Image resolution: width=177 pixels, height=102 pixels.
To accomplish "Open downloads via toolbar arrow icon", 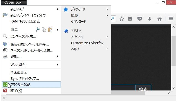I will (150, 19).
